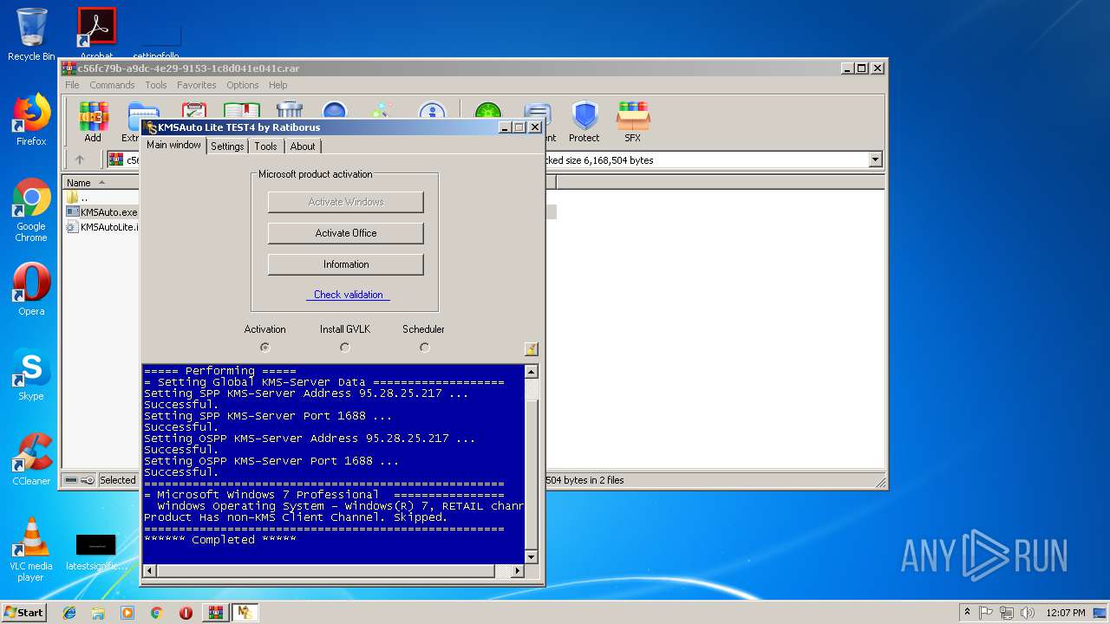1110x624 pixels.
Task: Select the KMSAutoLite.i file in WinRAR list
Action: pos(102,227)
